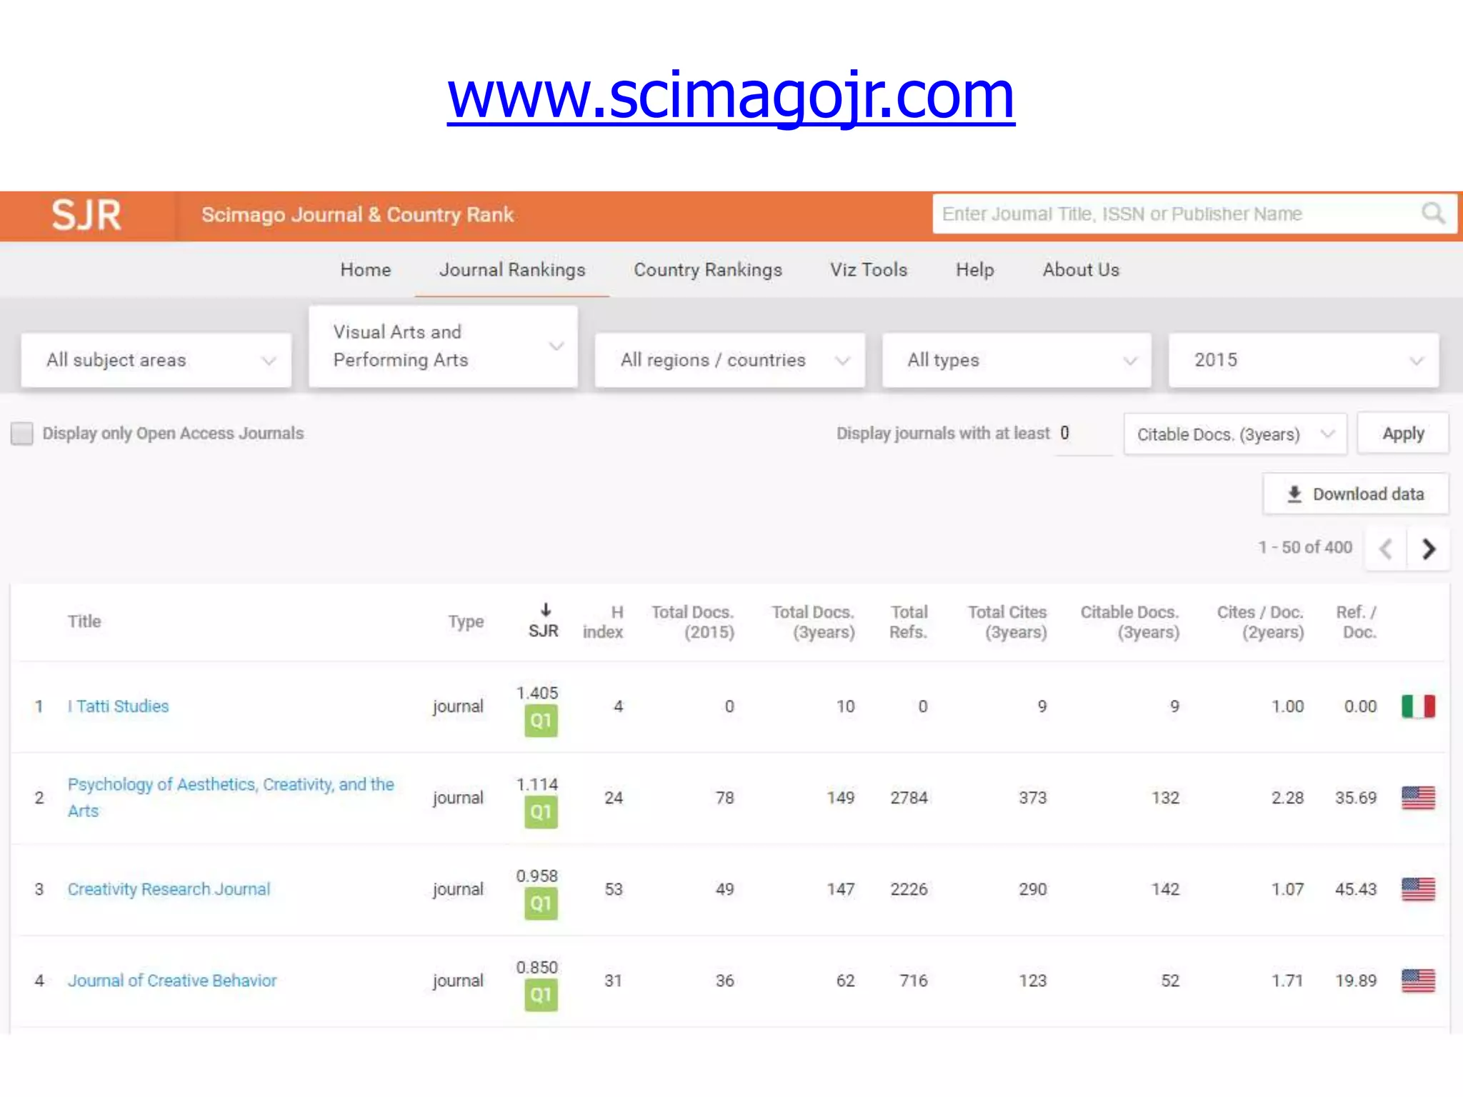The height and width of the screenshot is (1097, 1463).
Task: Click the Apply button
Action: (x=1403, y=434)
